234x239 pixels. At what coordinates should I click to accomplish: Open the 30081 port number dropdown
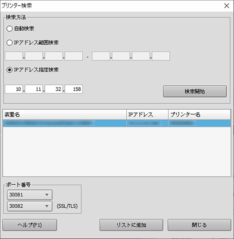(29, 195)
